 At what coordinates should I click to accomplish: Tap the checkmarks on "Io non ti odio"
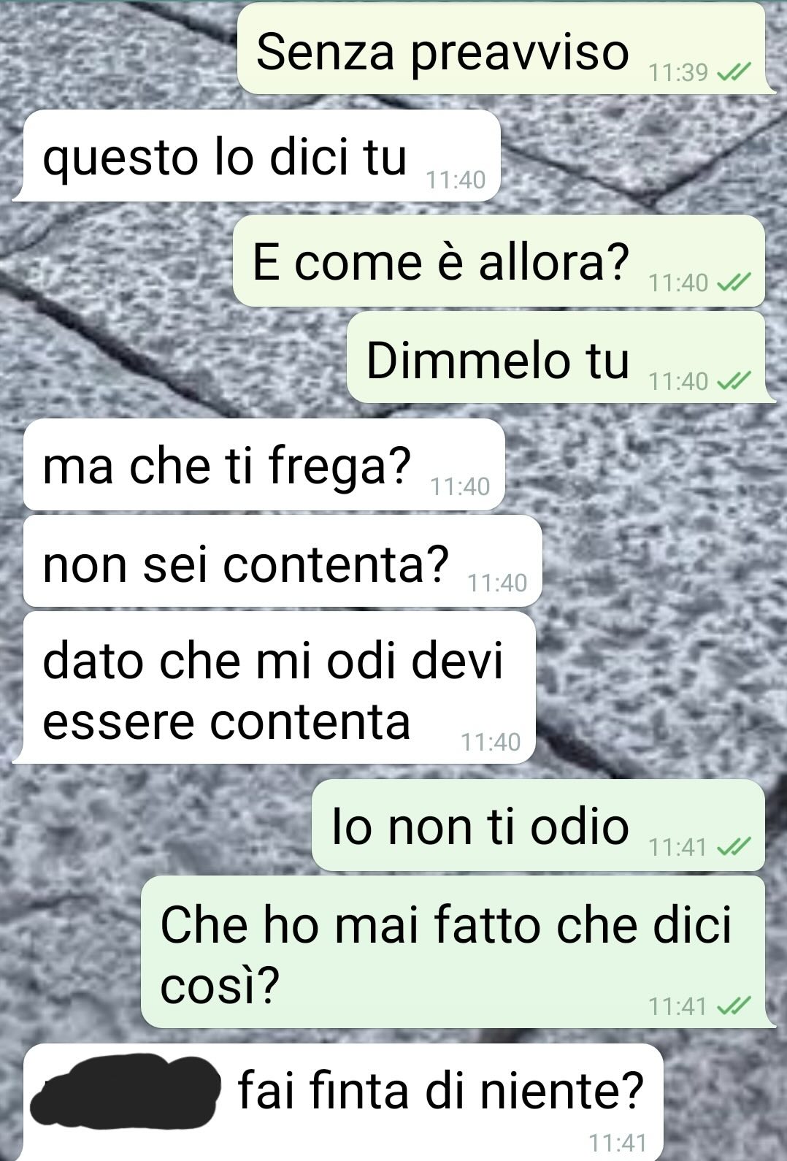tap(734, 846)
